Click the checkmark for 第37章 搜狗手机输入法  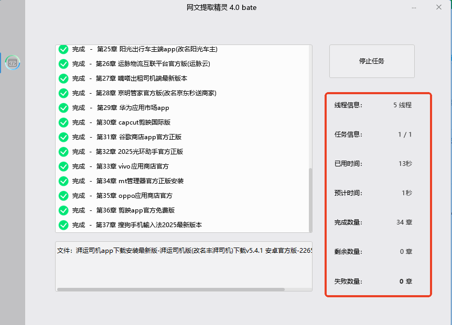point(63,224)
